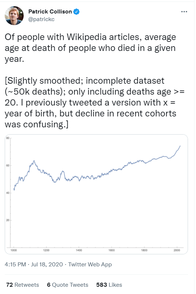Viewport: 196px width, 294px height.
Task: Open the @patrickc handle link
Action: pos(41,19)
